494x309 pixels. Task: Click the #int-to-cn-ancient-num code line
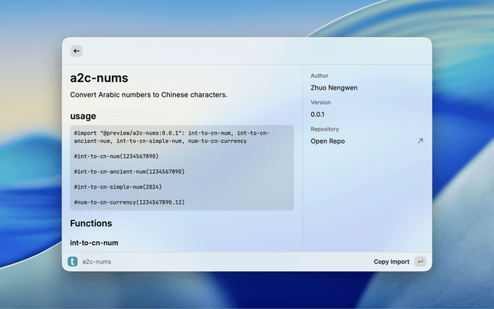[129, 171]
